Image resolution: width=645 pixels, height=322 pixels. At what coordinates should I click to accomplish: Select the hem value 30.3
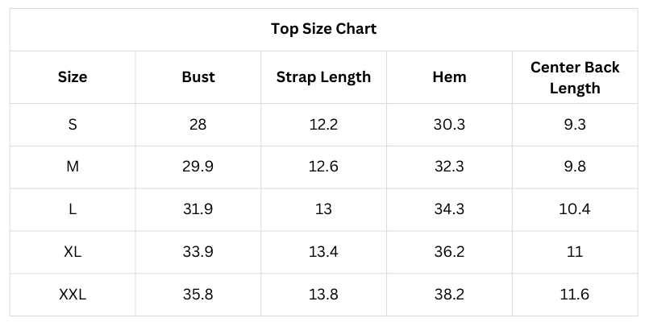(x=449, y=125)
